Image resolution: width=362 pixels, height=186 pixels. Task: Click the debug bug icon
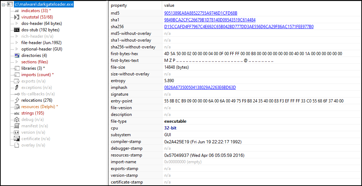[x=17, y=119]
